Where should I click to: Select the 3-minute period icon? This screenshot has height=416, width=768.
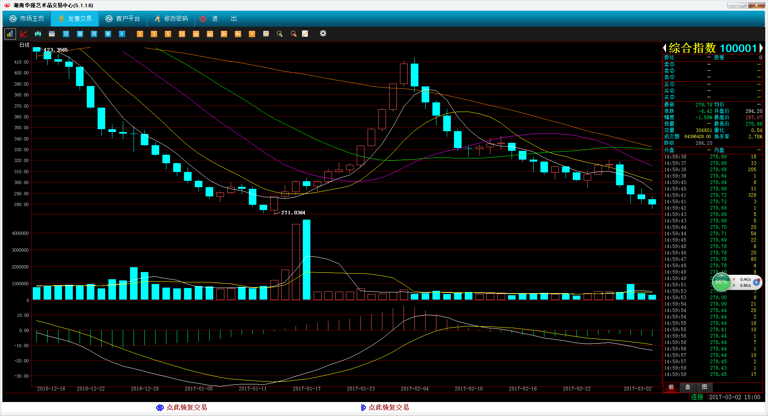[x=154, y=34]
